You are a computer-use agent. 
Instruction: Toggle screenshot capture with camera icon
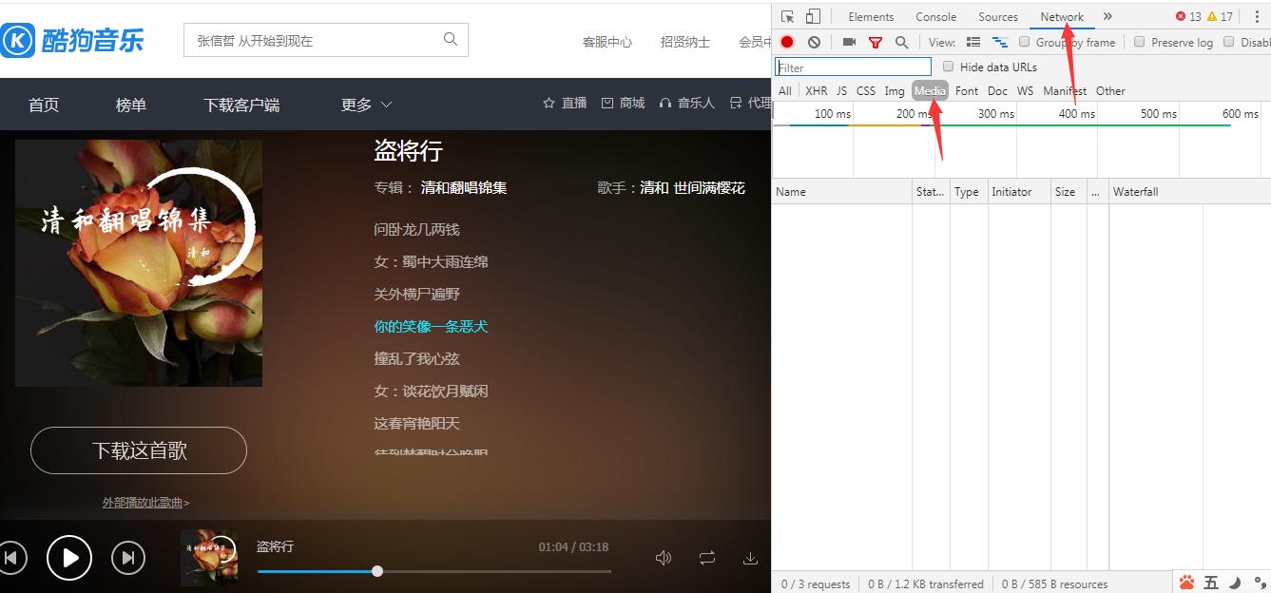point(849,42)
